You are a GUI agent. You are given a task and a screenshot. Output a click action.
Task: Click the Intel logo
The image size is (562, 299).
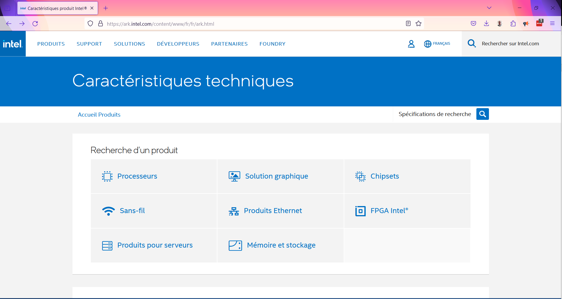[13, 44]
